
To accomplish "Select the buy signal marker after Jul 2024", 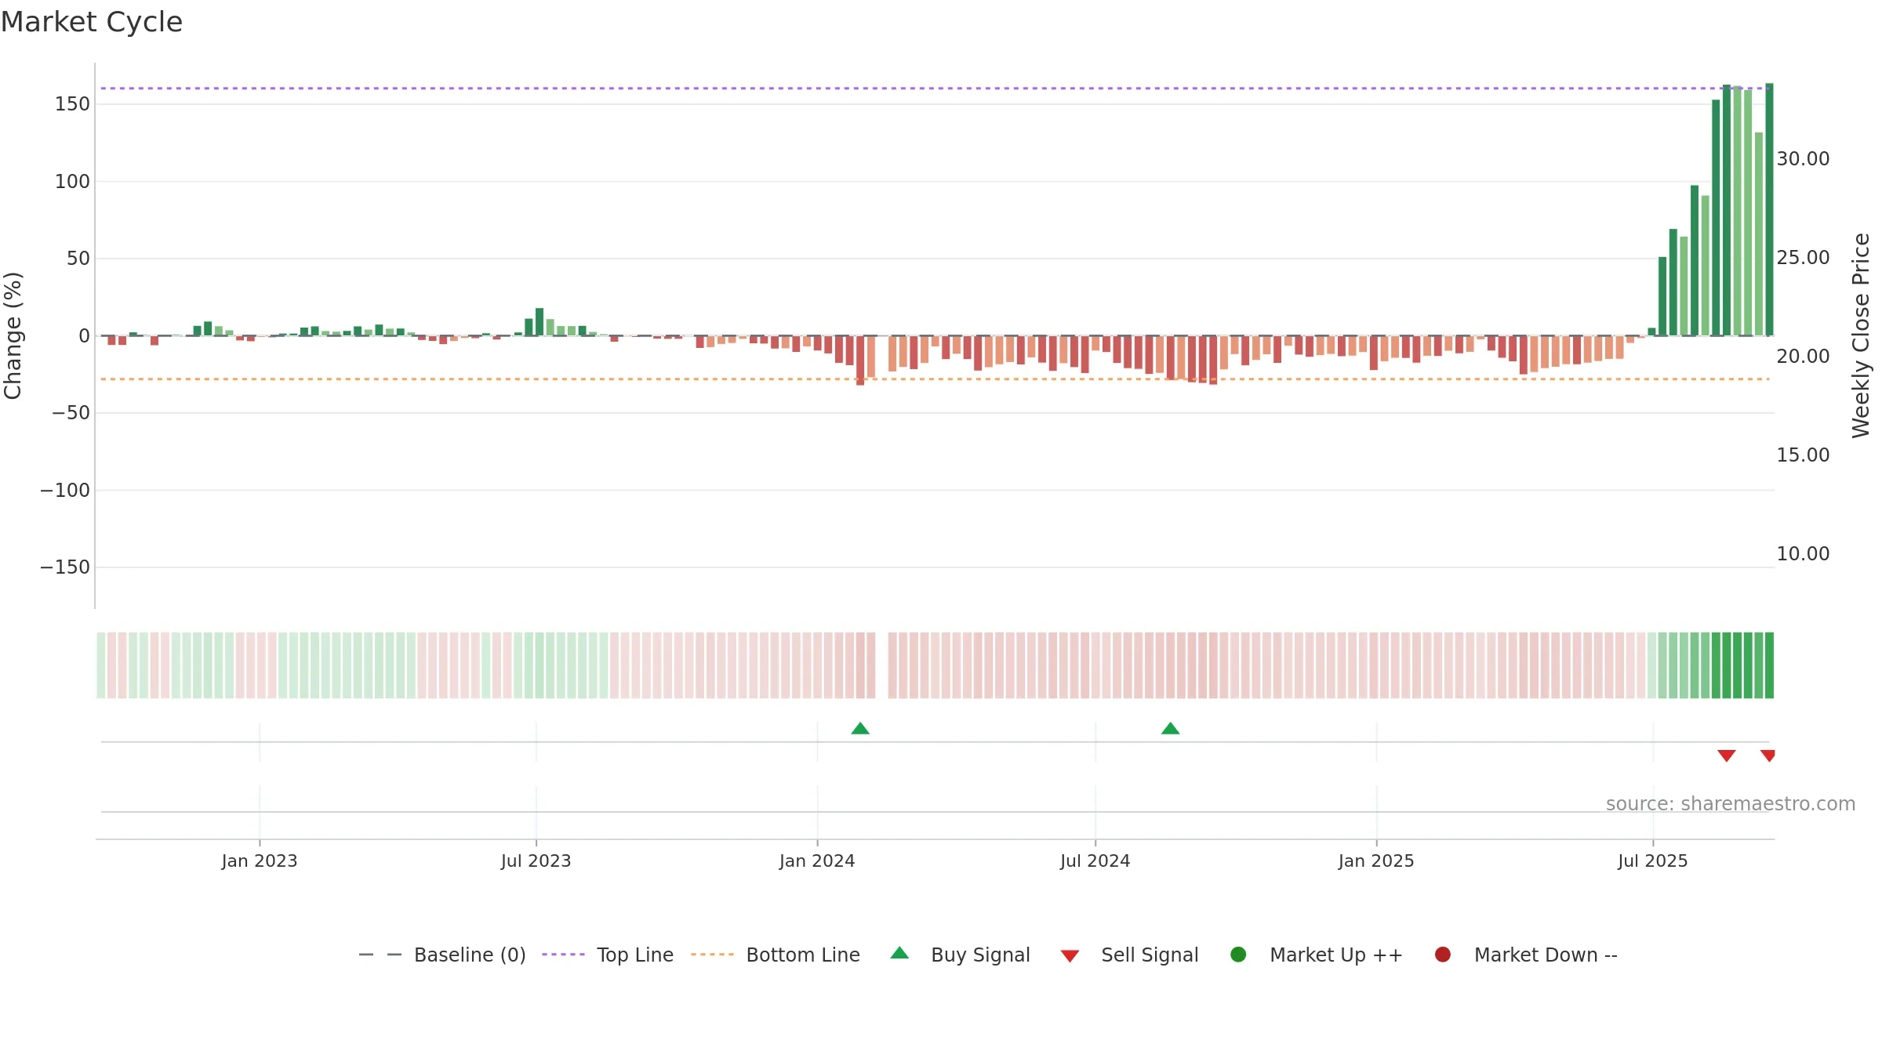I will point(1170,728).
